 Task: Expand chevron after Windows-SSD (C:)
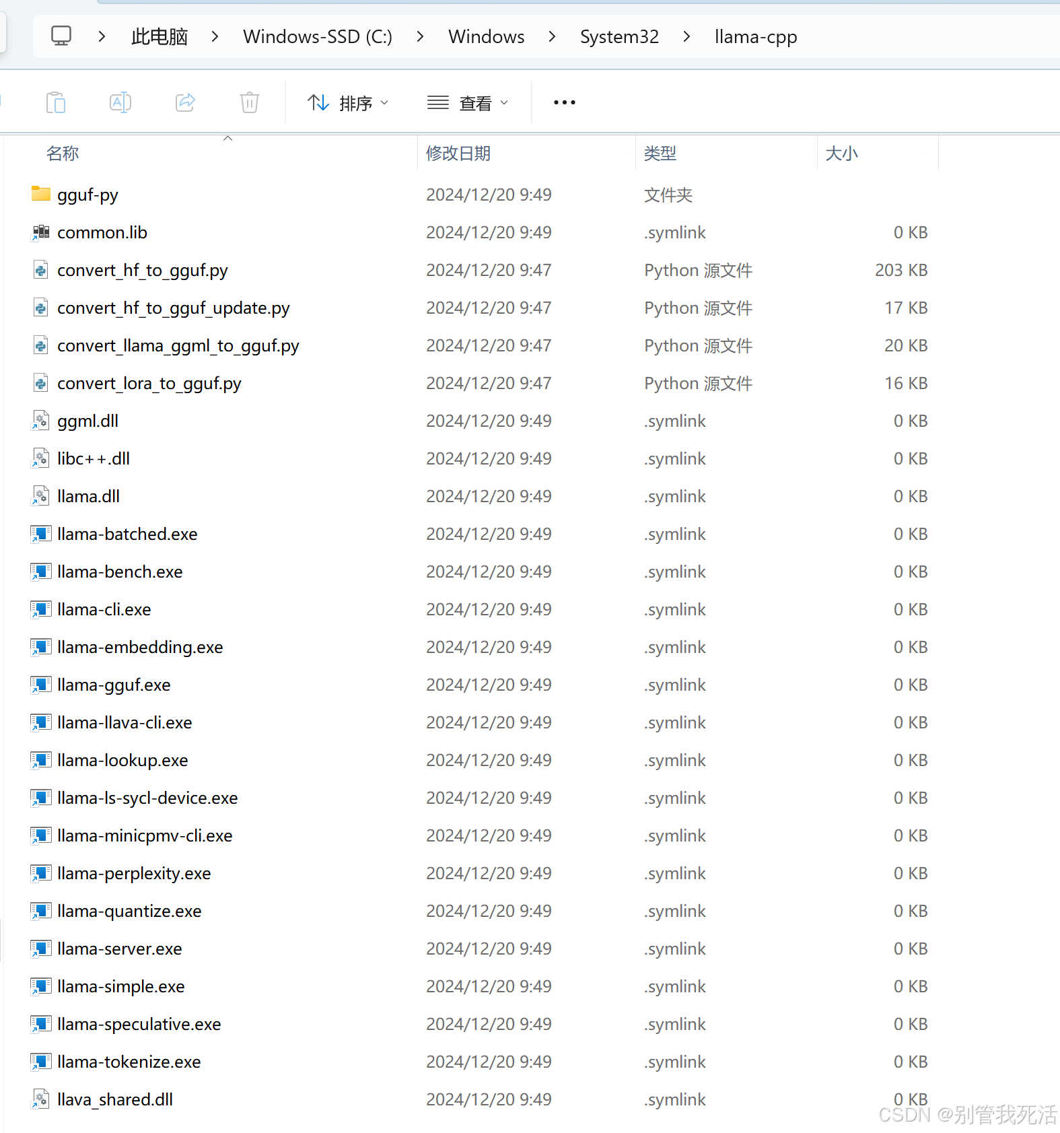click(x=420, y=36)
